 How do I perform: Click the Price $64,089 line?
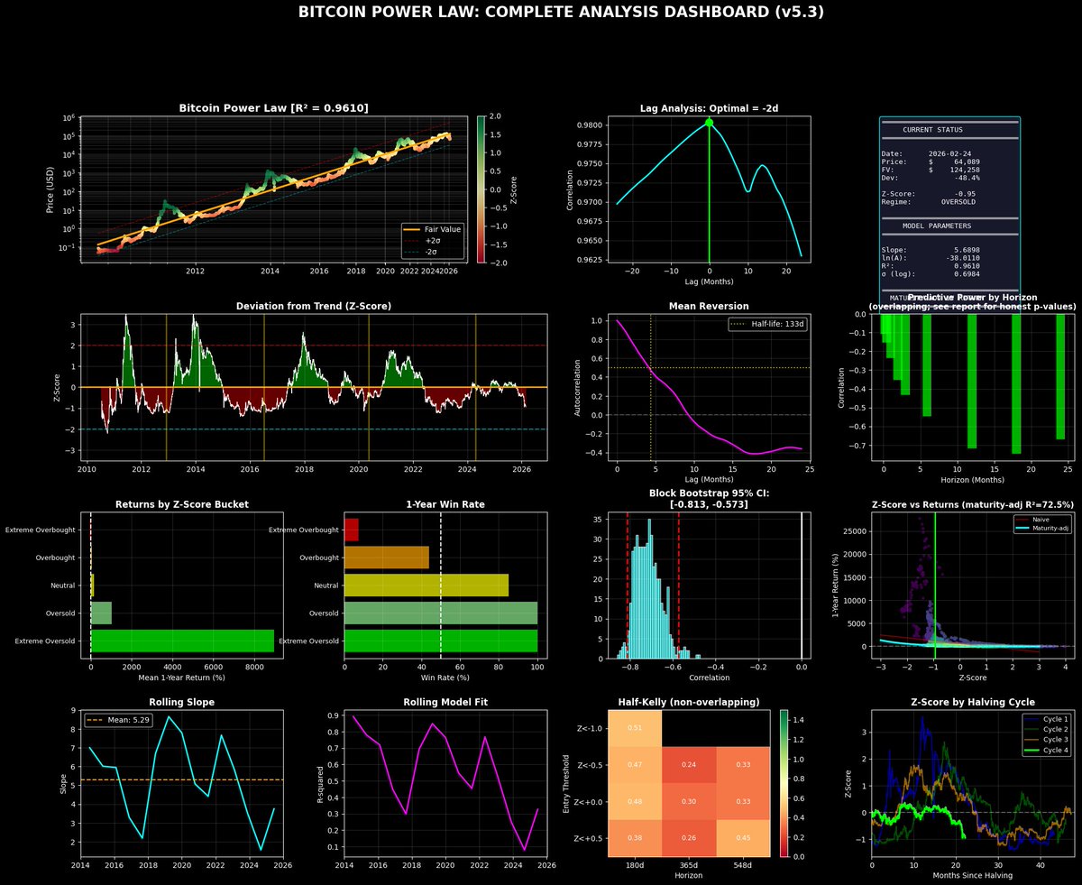pyautogui.click(x=931, y=161)
